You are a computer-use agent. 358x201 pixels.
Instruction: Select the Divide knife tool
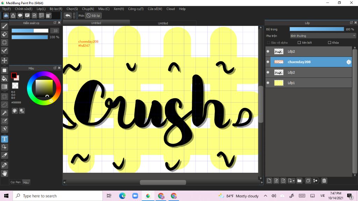click(x=4, y=155)
